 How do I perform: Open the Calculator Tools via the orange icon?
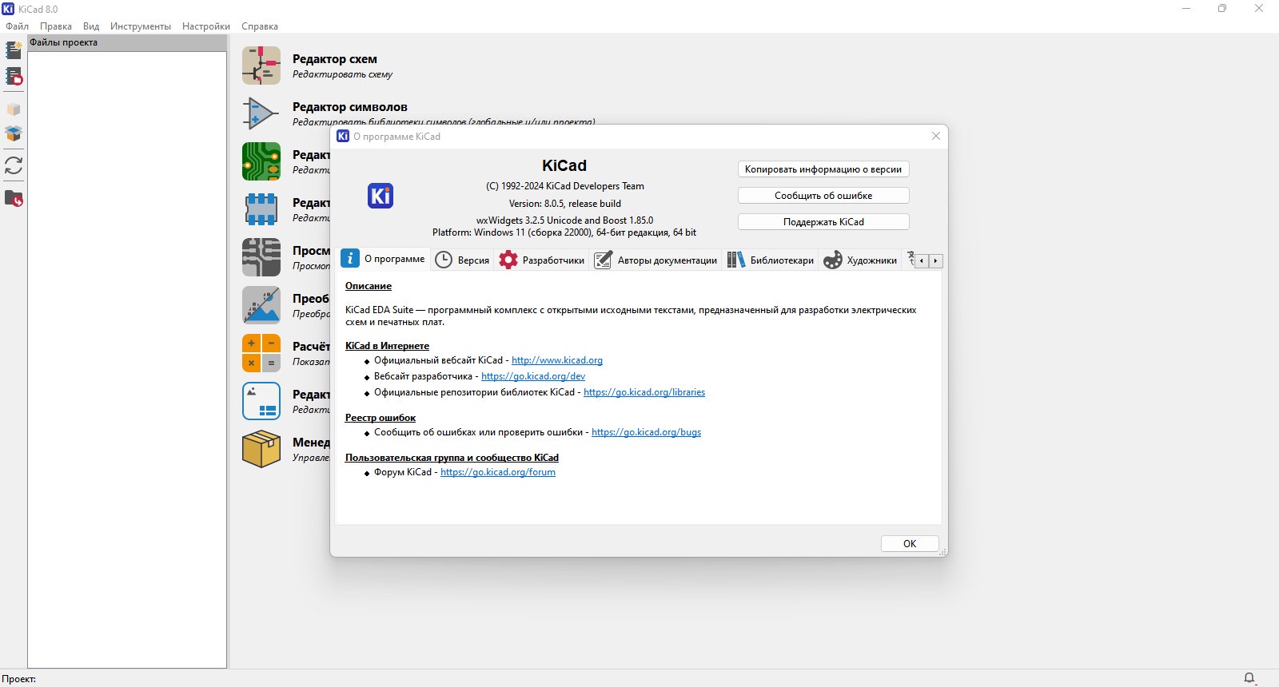261,353
